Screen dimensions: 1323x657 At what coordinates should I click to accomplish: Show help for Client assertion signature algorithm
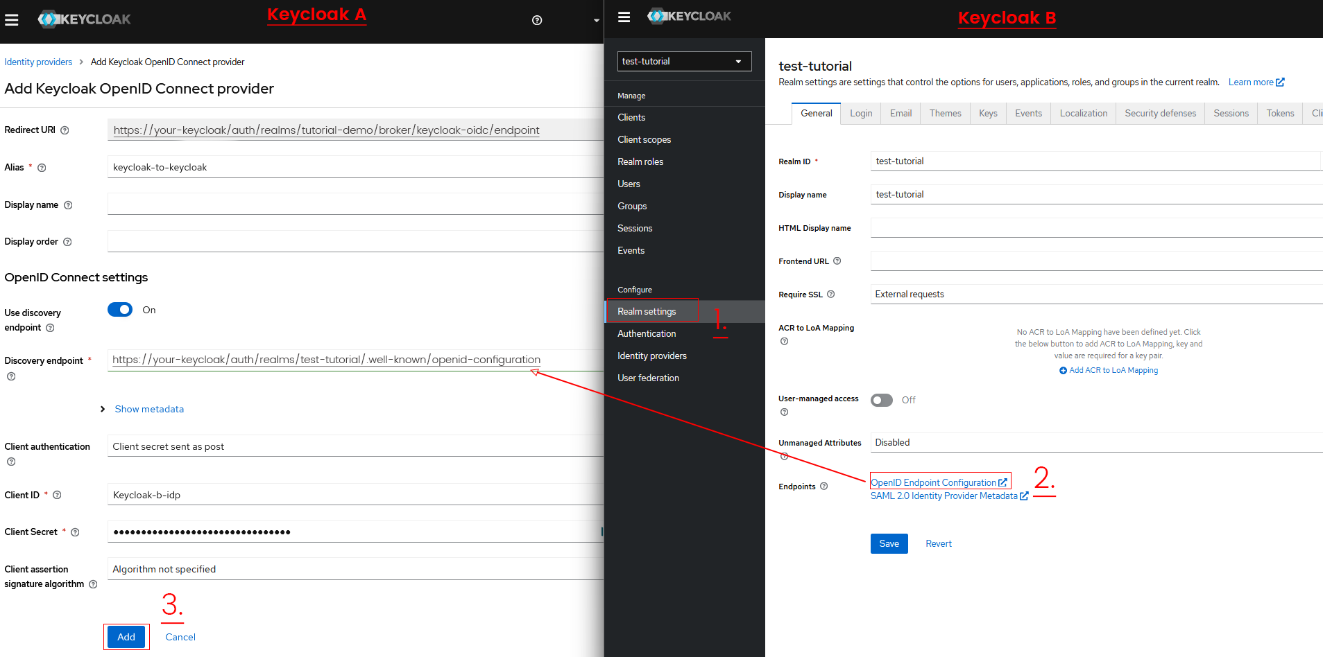point(93,584)
